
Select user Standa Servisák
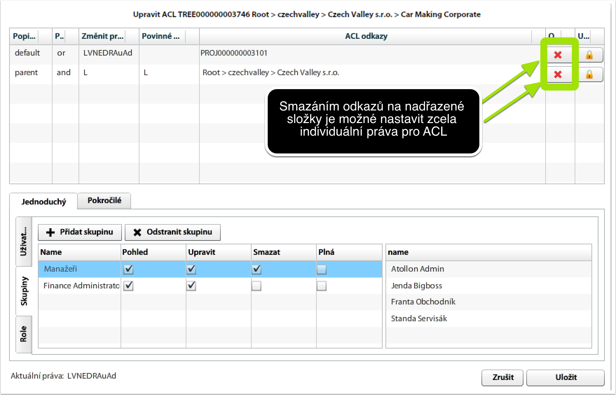[x=488, y=319]
